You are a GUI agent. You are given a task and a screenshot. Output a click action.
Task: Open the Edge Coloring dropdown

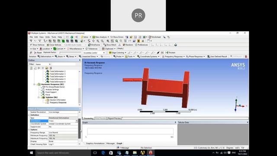pyautogui.click(x=118, y=52)
